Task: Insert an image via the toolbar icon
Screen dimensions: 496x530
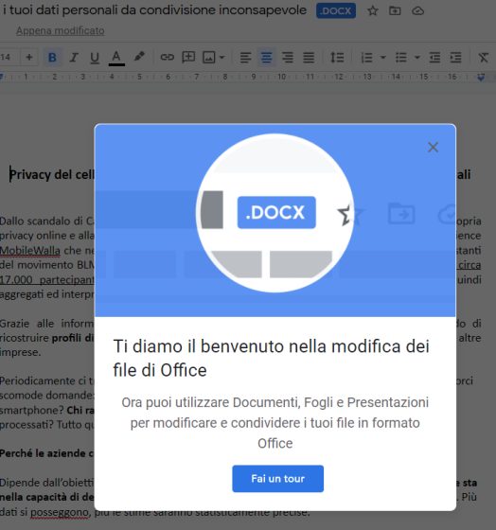Action: (208, 57)
